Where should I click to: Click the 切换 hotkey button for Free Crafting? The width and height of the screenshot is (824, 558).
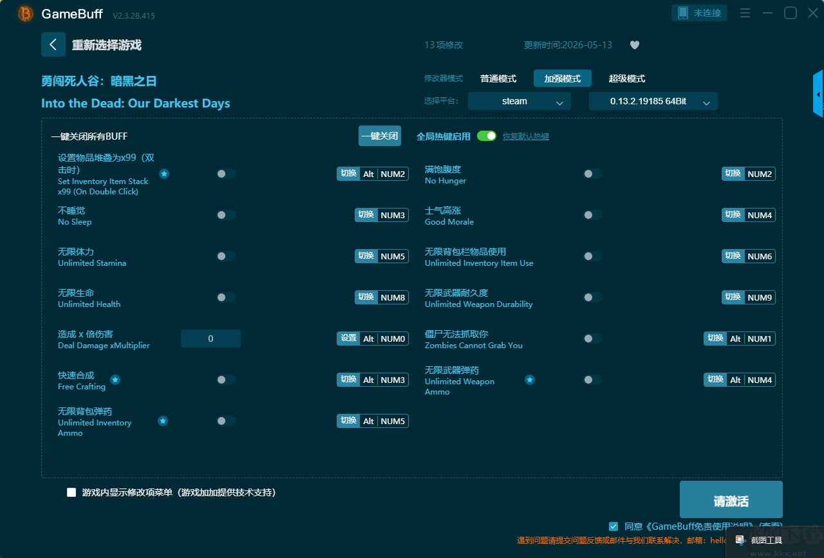click(x=348, y=380)
